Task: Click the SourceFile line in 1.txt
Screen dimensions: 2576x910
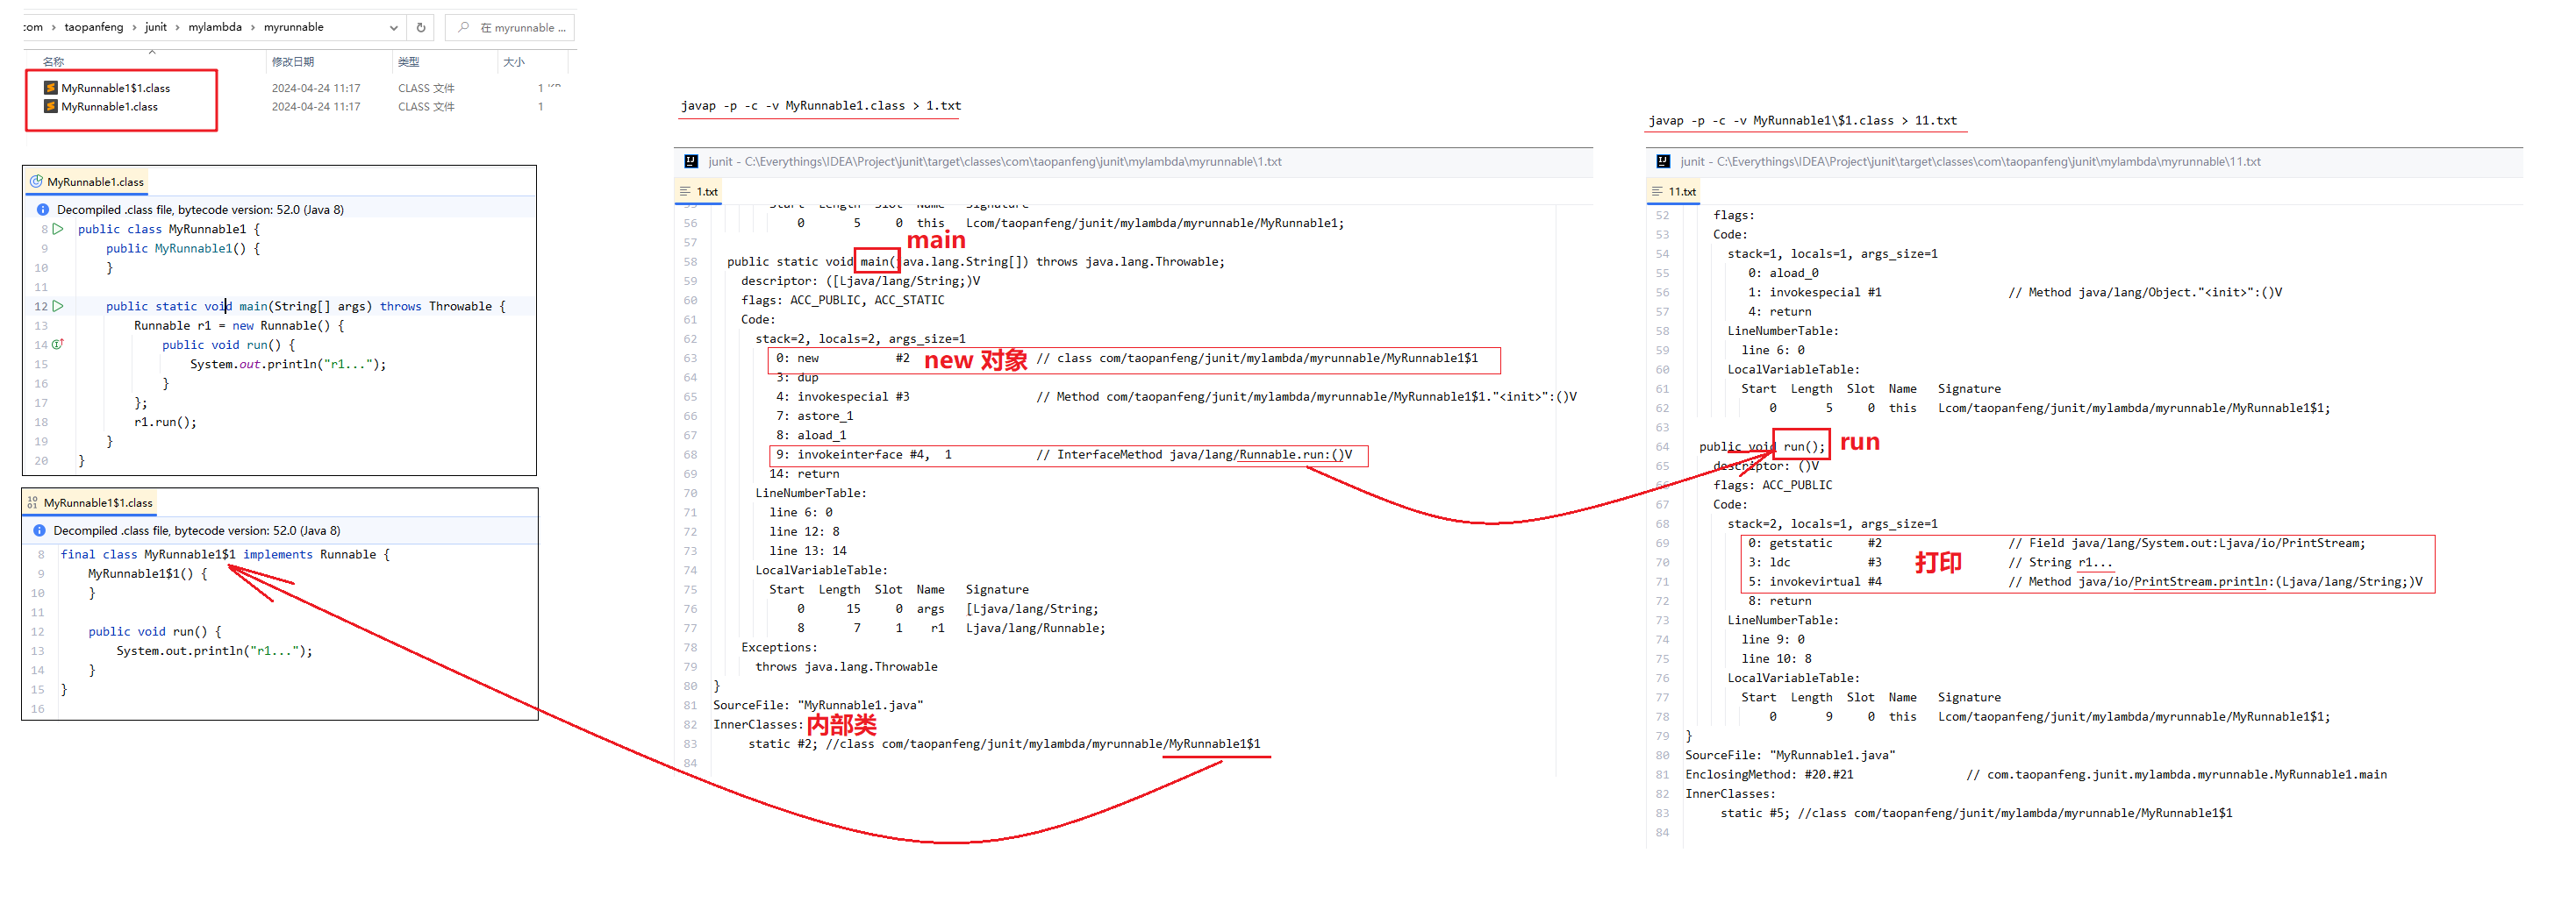Action: coord(818,705)
